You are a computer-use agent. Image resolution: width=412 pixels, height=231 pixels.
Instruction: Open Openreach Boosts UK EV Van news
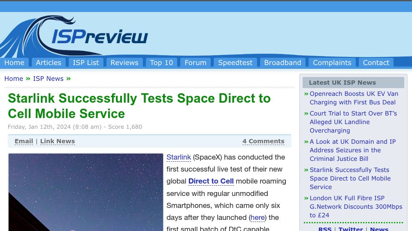(354, 98)
